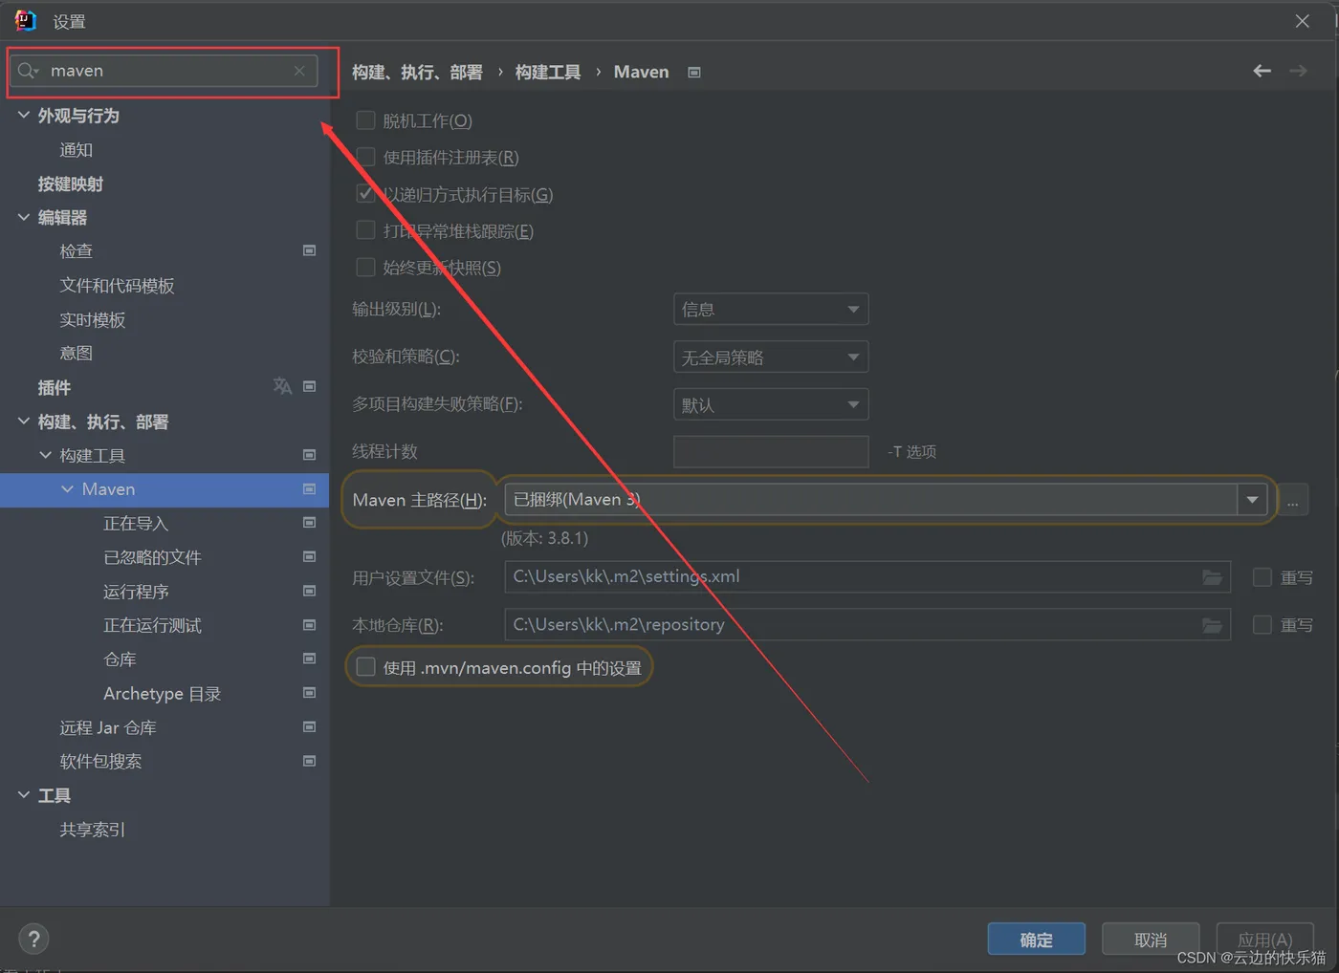Click project icon on 软件包搜索 row
1339x973 pixels.
coord(309,761)
